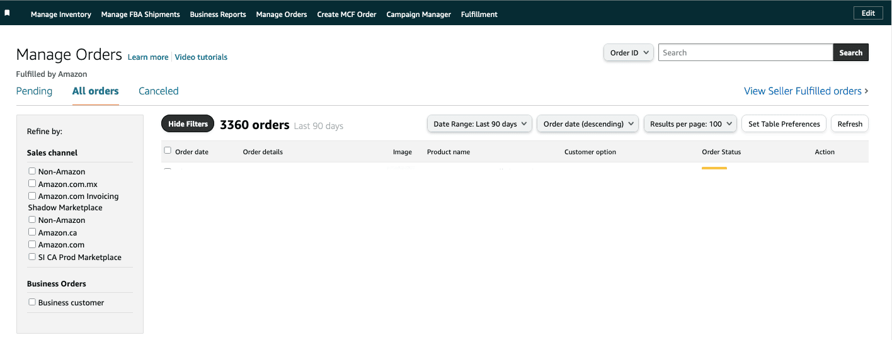Click the Business Orders filter heading

[x=57, y=284]
